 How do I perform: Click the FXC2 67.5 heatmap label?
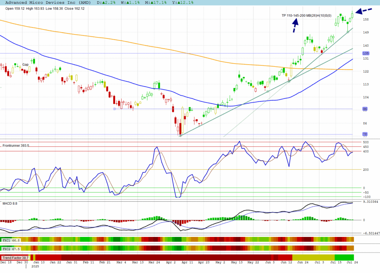(11, 249)
